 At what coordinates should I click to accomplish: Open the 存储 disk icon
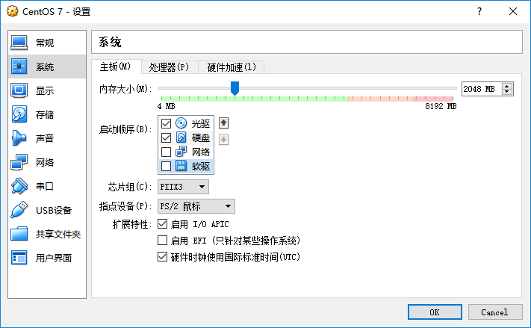tap(19, 114)
